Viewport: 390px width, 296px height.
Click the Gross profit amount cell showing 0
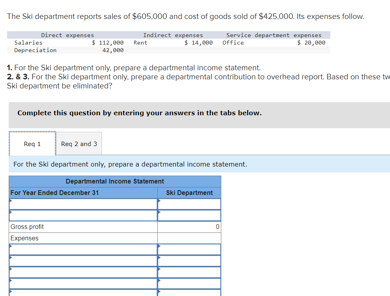(189, 227)
